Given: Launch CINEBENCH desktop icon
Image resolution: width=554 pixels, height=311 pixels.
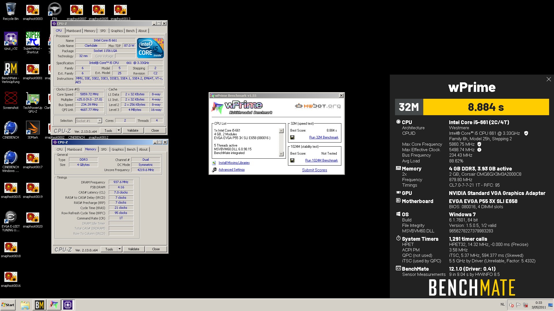Looking at the screenshot, I should point(11,130).
